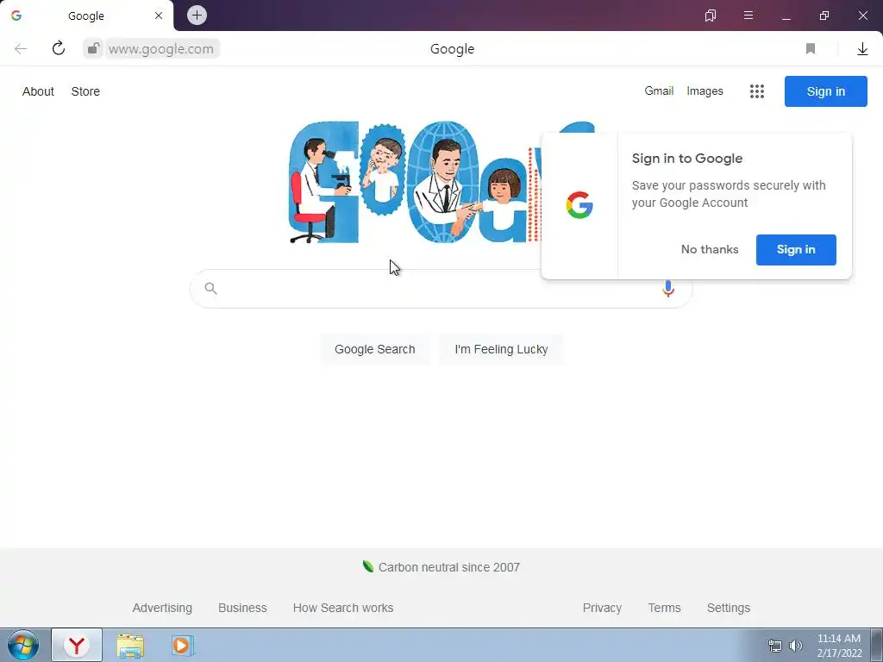The height and width of the screenshot is (662, 883).
Task: Click the Google page title in address bar
Action: (452, 49)
